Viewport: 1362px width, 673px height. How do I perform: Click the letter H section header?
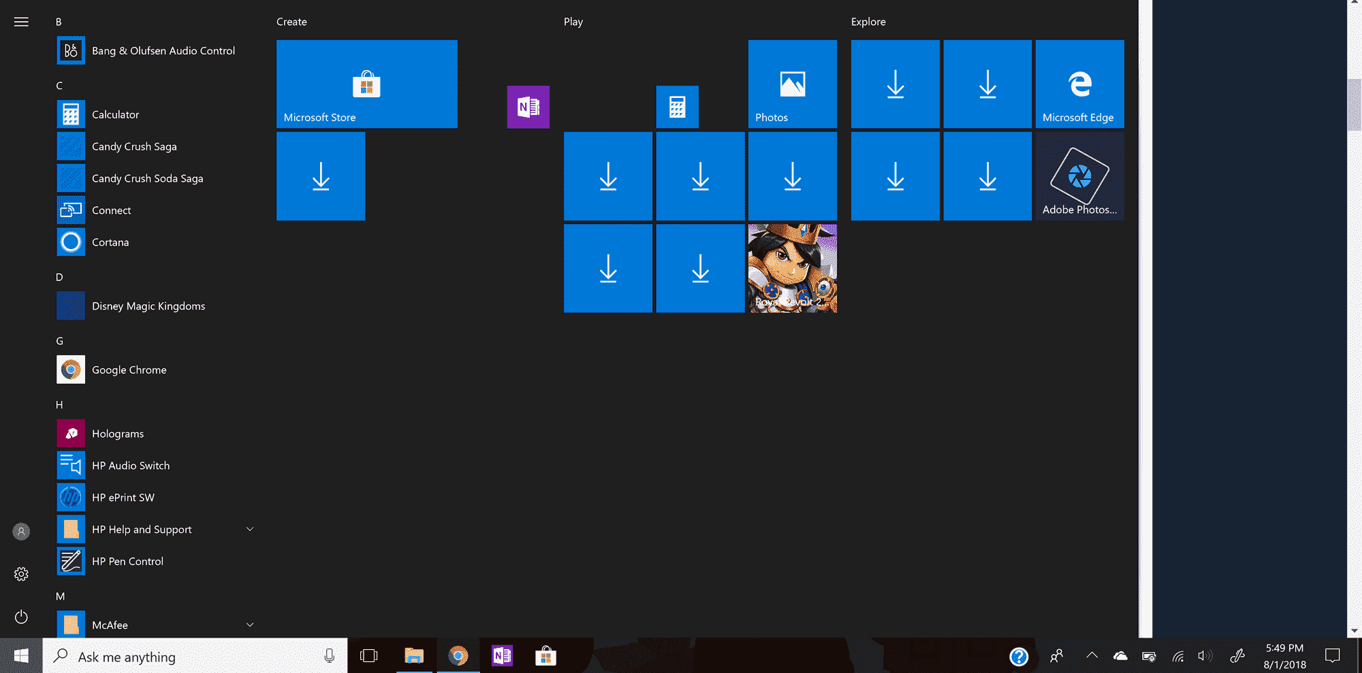point(59,405)
